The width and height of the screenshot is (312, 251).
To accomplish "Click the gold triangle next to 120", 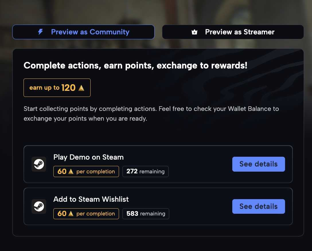I will pos(81,88).
